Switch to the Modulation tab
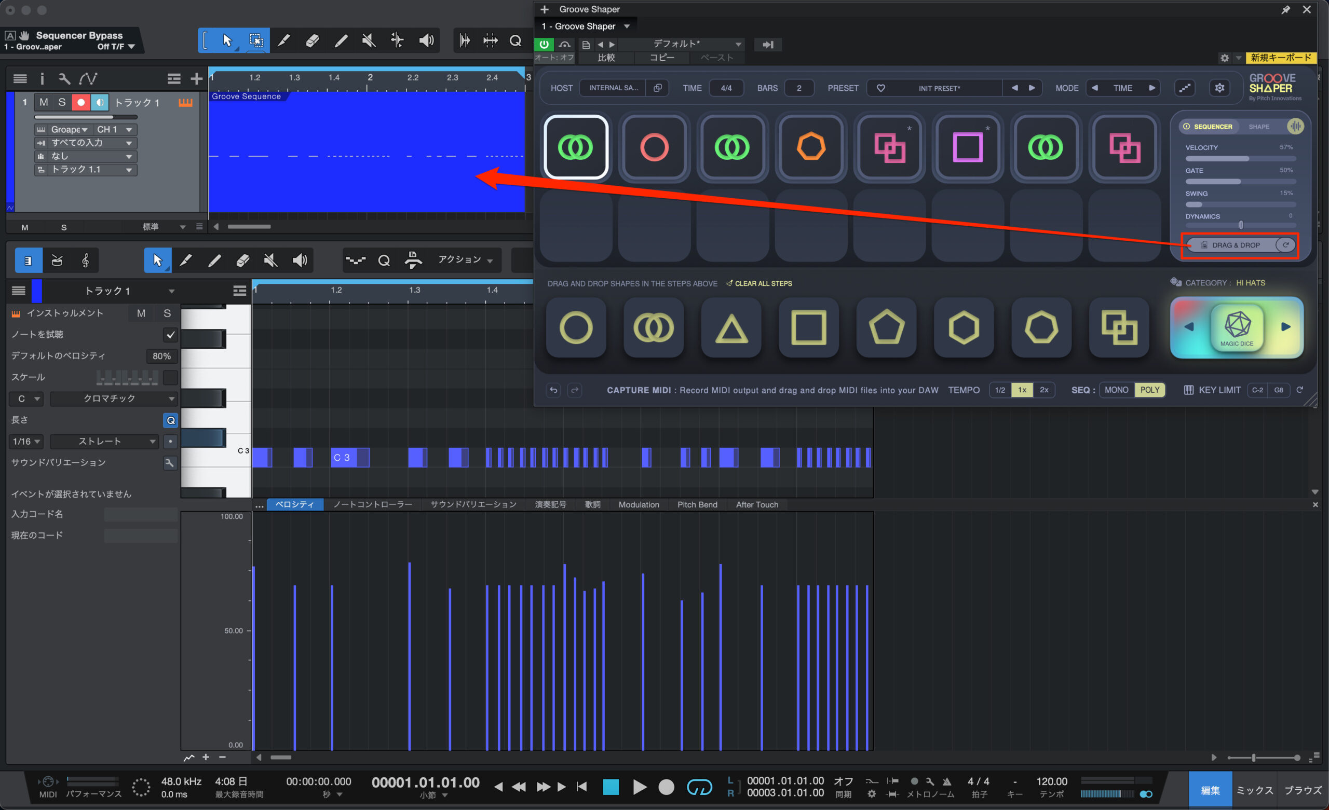 point(639,505)
